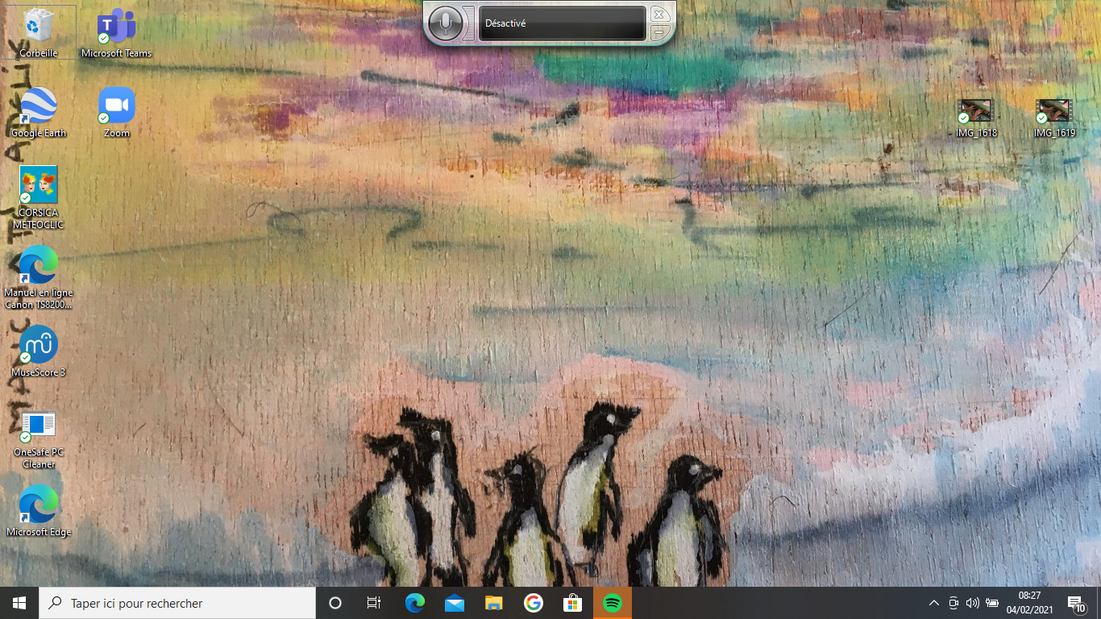Launch Edge from the taskbar
Screen dimensions: 1101x619
(415, 603)
